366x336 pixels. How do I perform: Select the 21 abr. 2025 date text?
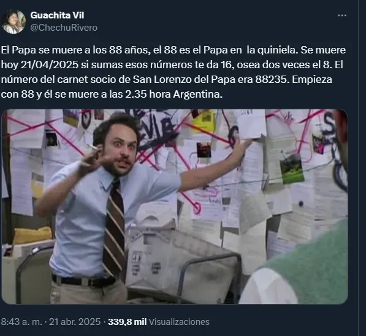[x=75, y=322]
